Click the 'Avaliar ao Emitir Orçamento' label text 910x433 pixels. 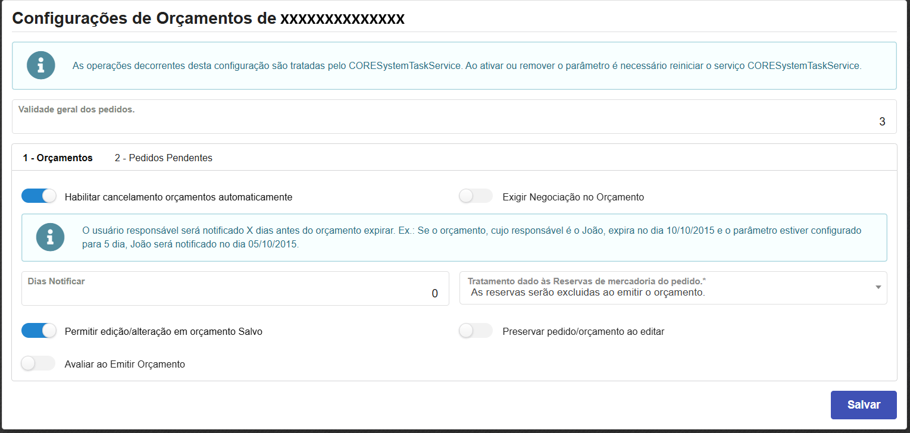tap(125, 364)
